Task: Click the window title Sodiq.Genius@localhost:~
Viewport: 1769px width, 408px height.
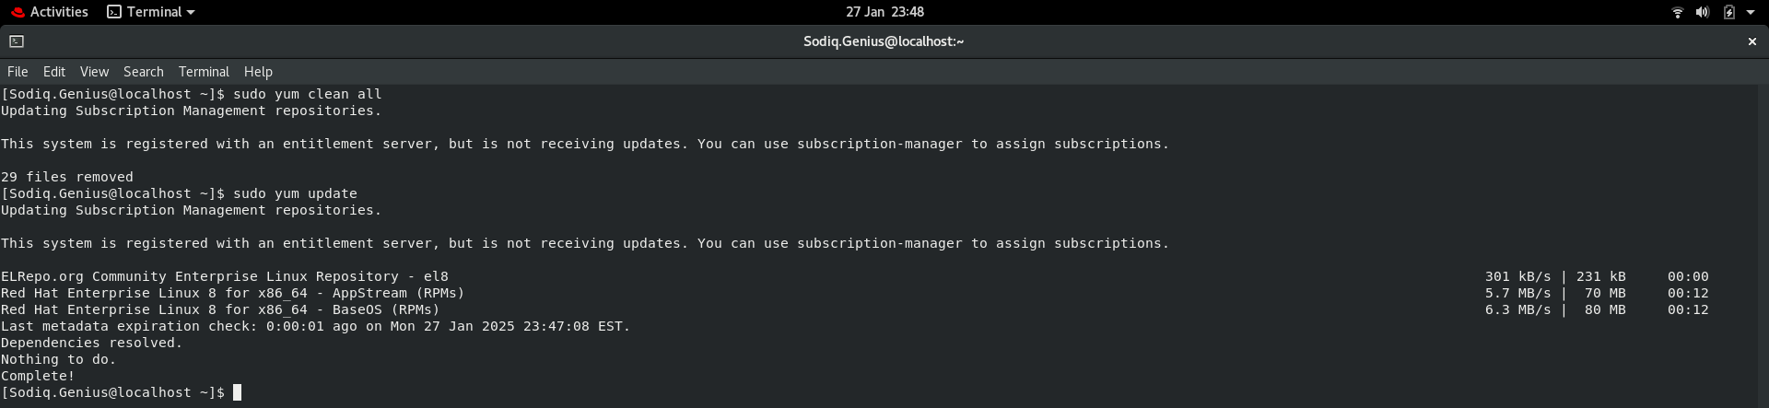Action: (883, 41)
